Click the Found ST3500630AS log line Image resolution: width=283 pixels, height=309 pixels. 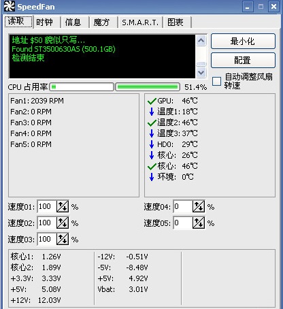[x=63, y=49]
